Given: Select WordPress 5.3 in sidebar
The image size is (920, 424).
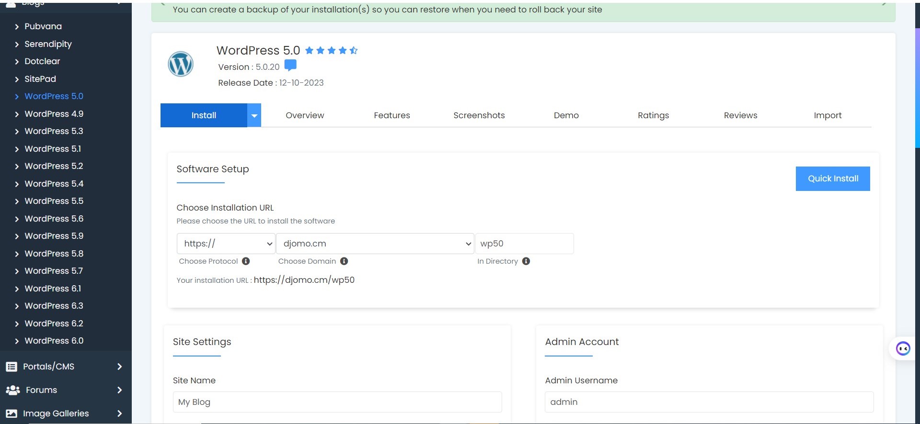Looking at the screenshot, I should click(x=54, y=131).
